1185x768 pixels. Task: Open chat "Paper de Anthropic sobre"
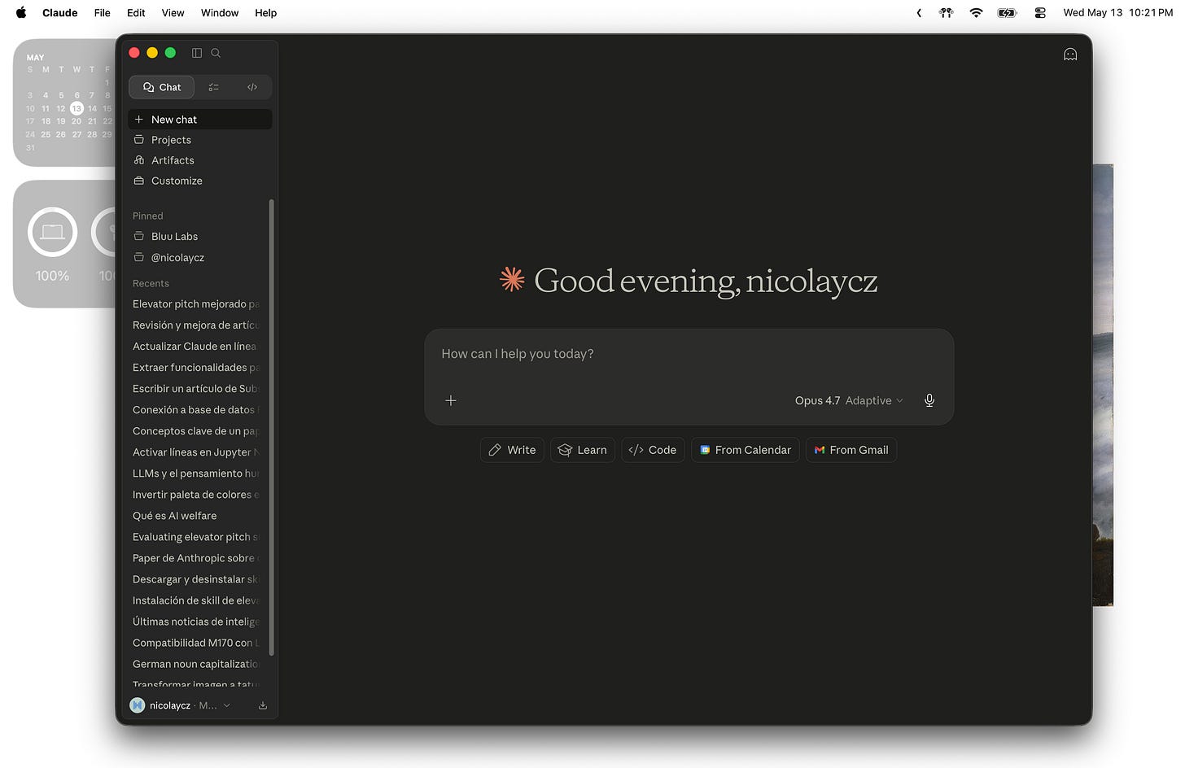click(197, 558)
